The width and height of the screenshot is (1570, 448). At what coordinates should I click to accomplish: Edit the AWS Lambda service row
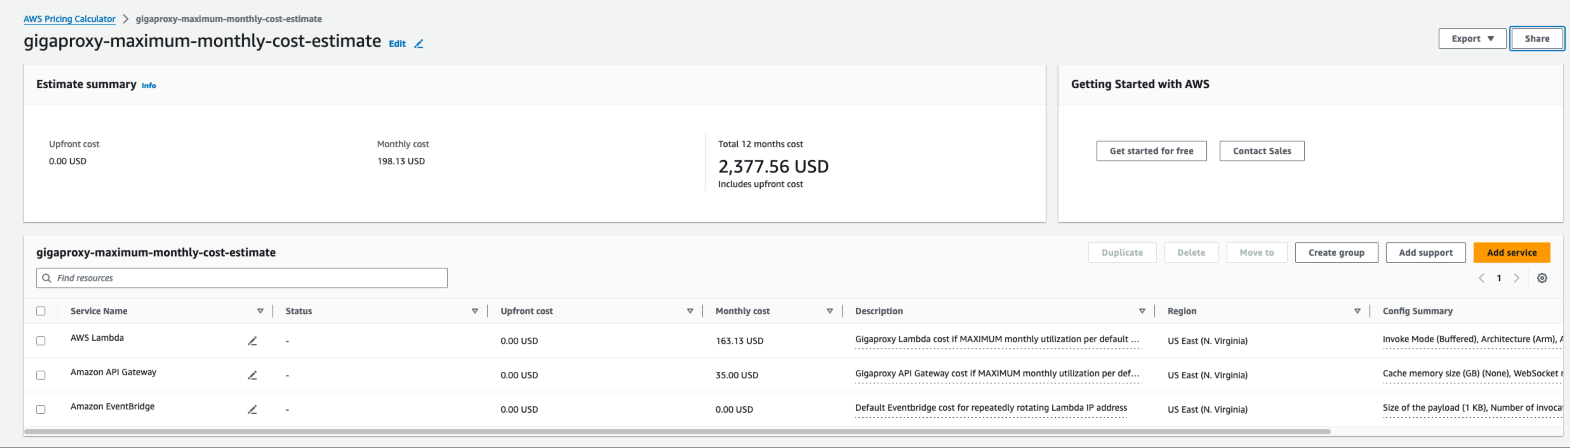252,341
